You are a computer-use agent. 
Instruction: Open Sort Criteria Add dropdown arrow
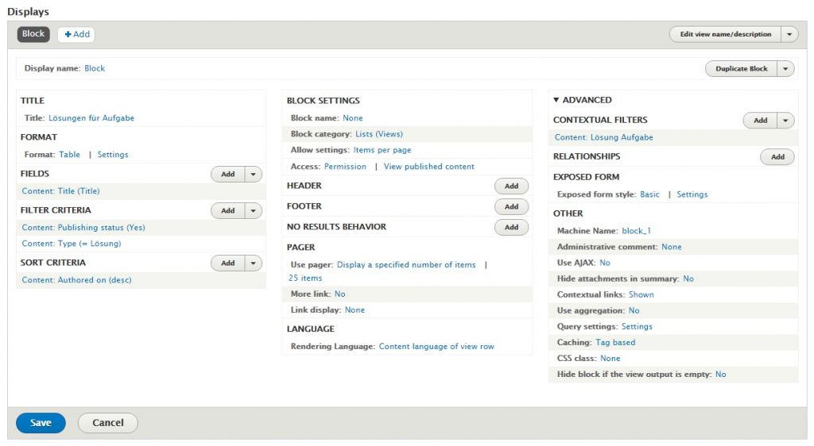tap(254, 263)
